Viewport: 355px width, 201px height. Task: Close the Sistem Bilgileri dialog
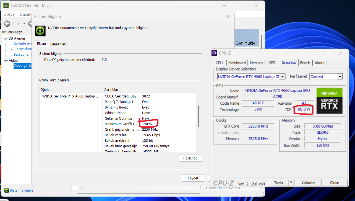coord(229,17)
